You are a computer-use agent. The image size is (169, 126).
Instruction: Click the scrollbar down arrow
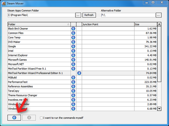[x=159, y=109]
